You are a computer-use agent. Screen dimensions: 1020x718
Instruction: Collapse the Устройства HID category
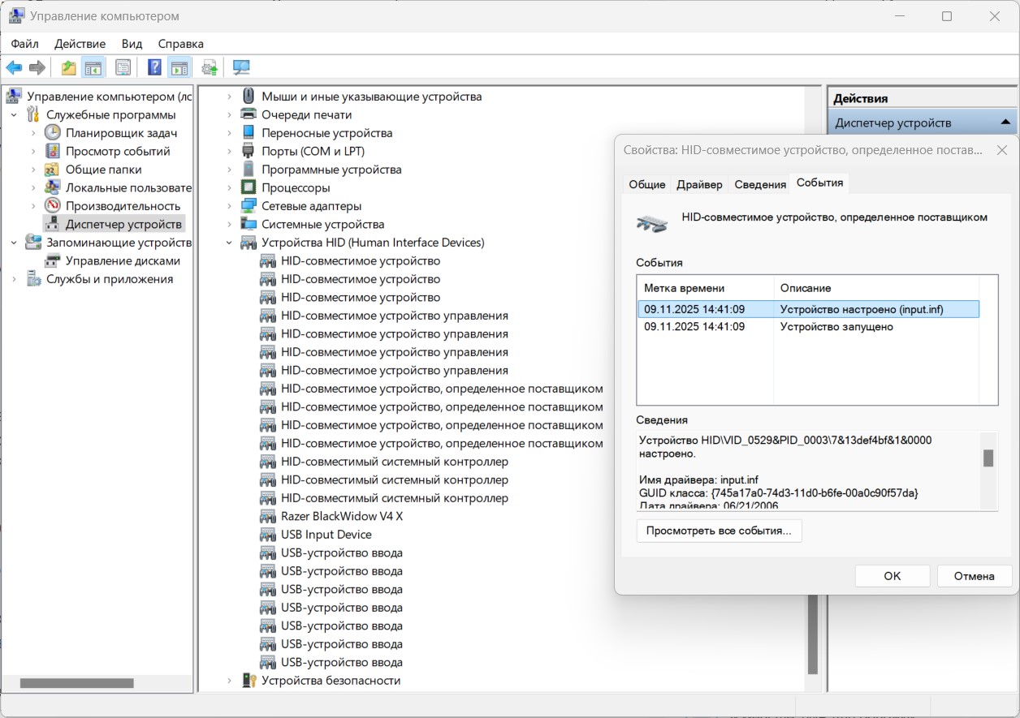230,243
